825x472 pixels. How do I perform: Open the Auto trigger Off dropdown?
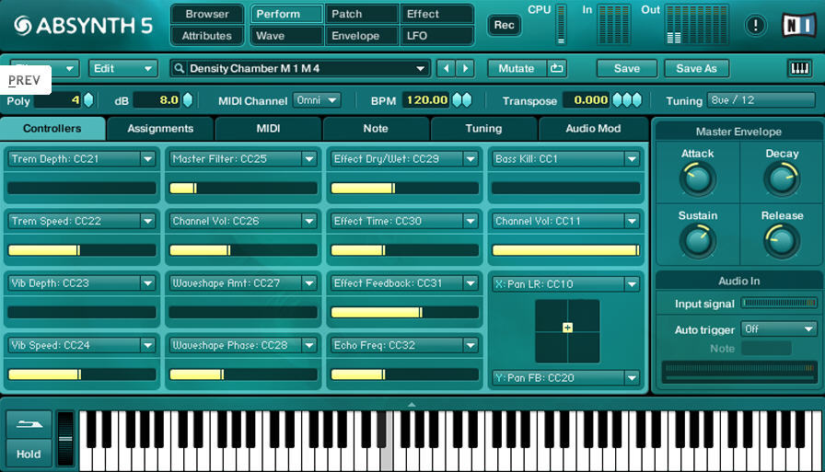click(779, 329)
